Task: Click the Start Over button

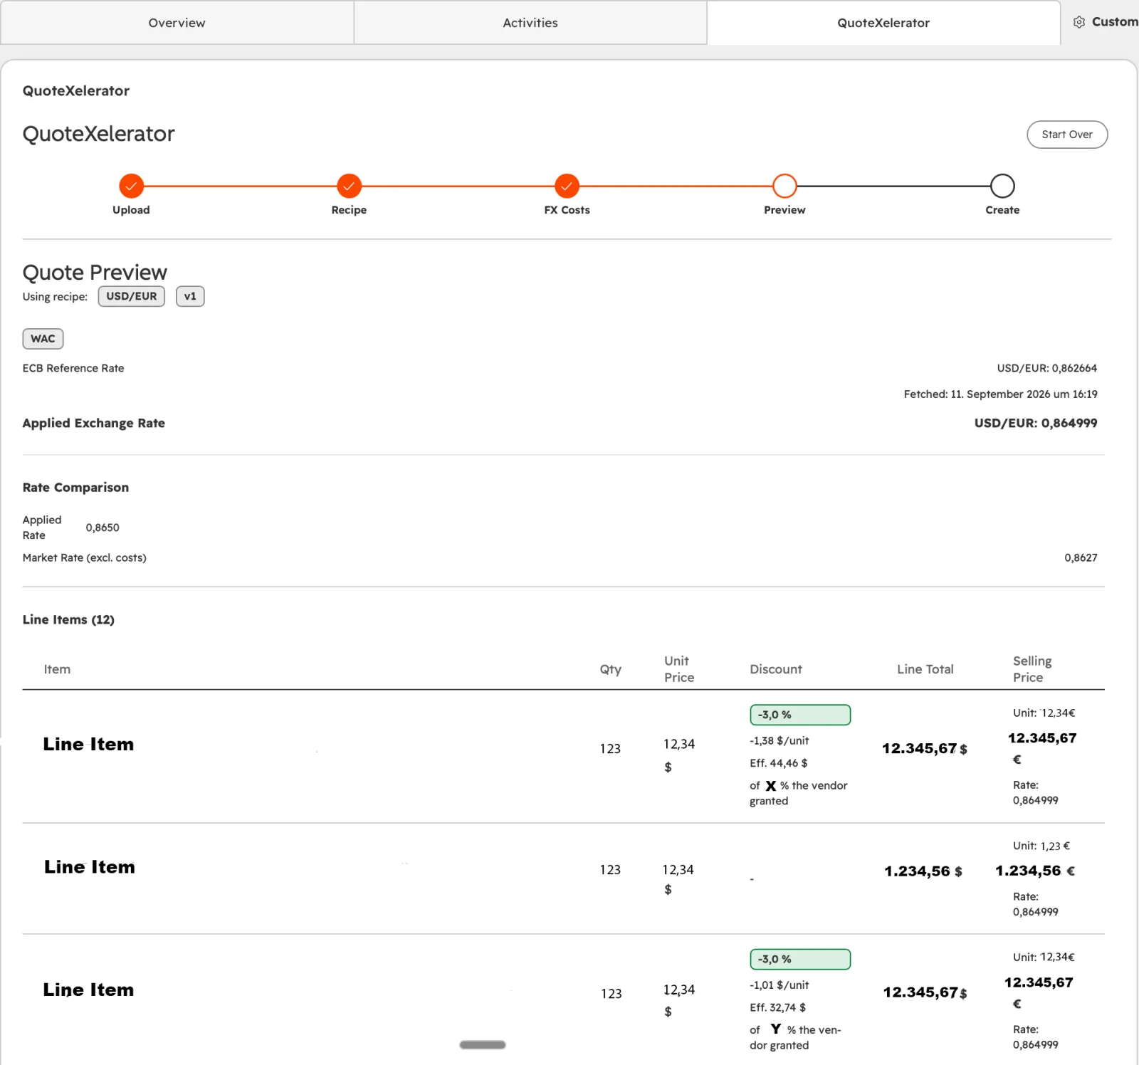Action: pos(1067,135)
